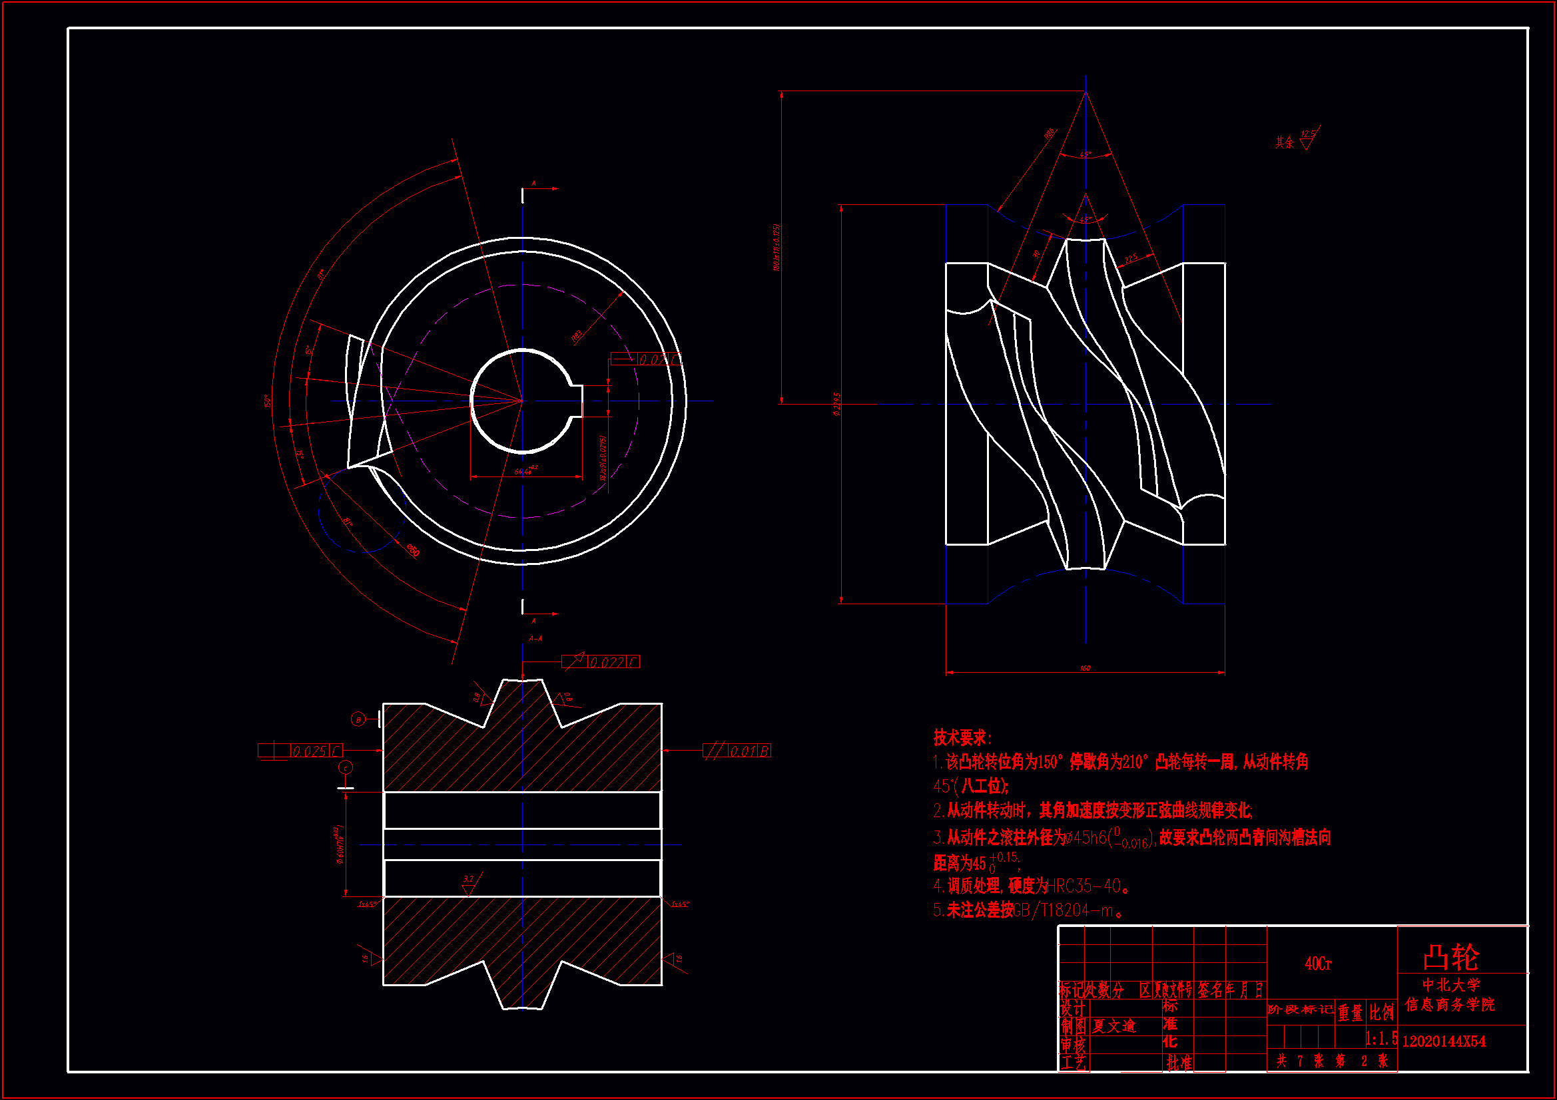Click the A-A section view label
Image resolution: width=1557 pixels, height=1100 pixels.
[535, 638]
